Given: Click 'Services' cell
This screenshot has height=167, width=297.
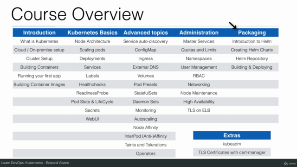Looking at the screenshot, I should (x=92, y=67).
